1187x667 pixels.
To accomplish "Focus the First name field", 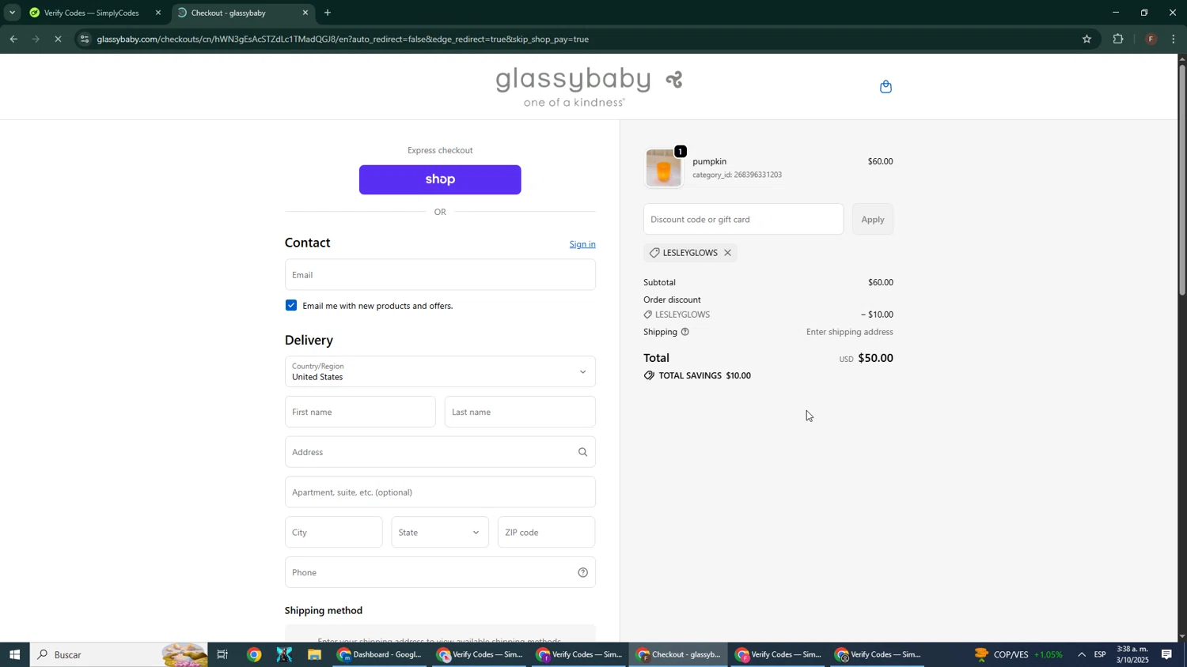I will click(x=360, y=412).
